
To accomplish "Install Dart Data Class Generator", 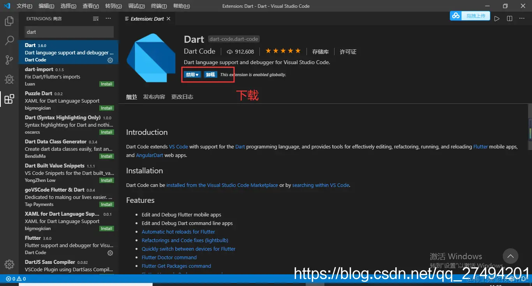I will [106, 156].
